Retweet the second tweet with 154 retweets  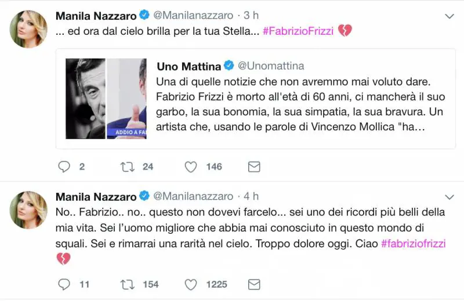point(127,284)
